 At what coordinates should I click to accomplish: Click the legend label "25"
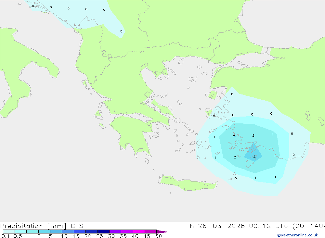coord(100,236)
